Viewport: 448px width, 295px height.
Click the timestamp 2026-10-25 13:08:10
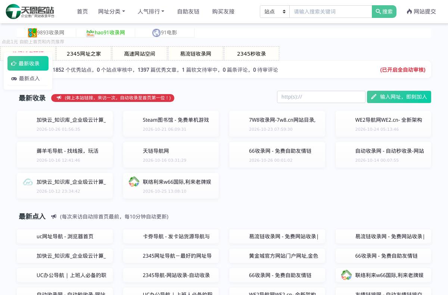pyautogui.click(x=165, y=191)
